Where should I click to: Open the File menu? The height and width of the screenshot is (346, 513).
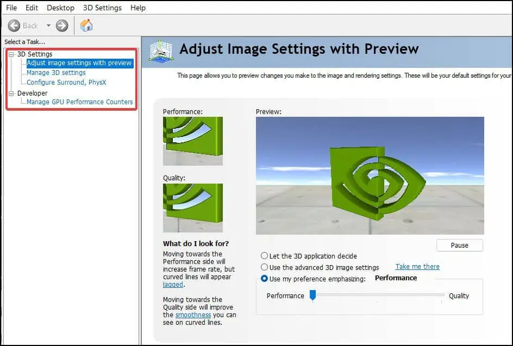coord(11,8)
